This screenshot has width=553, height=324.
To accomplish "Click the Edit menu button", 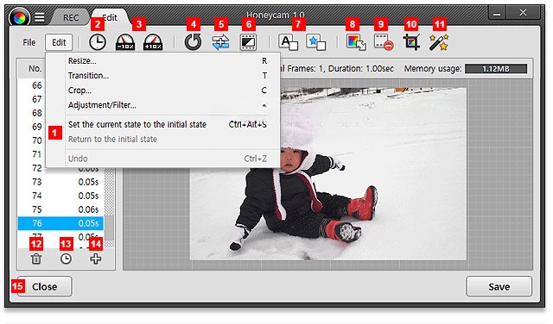I will 59,42.
